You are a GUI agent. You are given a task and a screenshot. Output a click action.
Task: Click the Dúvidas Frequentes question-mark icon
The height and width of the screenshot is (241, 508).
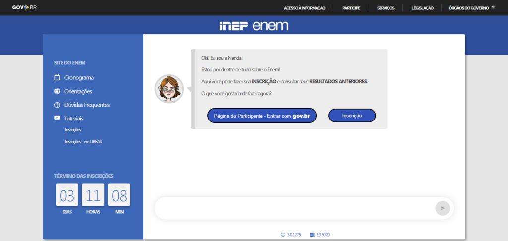pos(57,105)
